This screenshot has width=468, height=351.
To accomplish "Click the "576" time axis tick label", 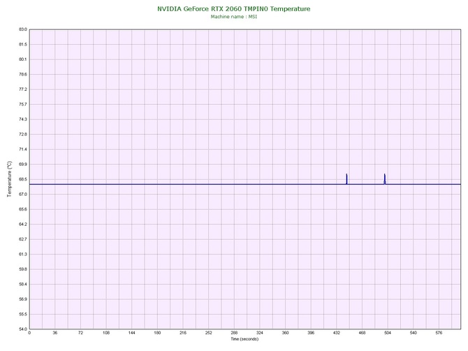I will [439, 333].
